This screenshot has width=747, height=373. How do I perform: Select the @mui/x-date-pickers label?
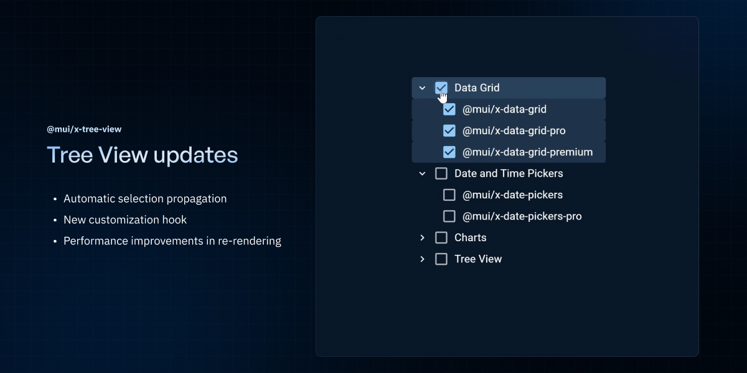click(x=512, y=195)
